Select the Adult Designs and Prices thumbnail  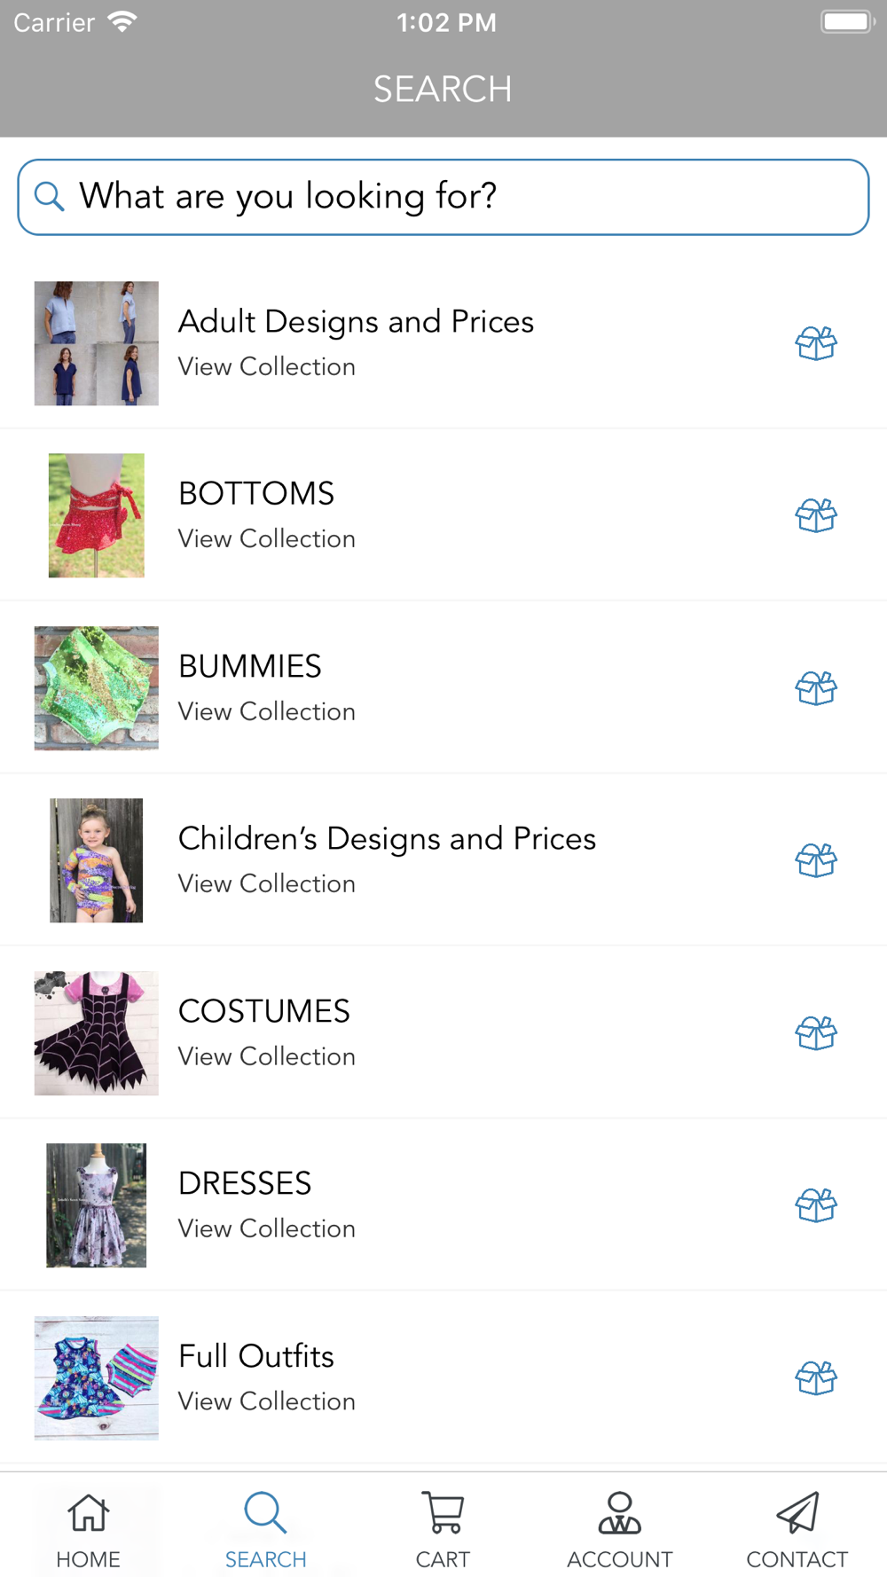[97, 343]
